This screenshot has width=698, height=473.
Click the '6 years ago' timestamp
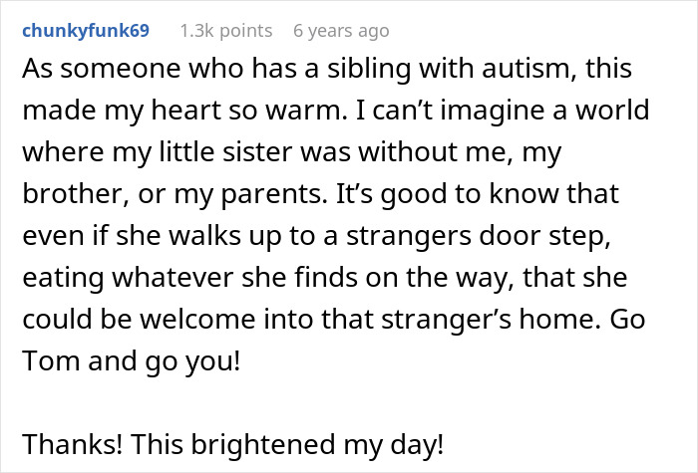click(x=341, y=31)
